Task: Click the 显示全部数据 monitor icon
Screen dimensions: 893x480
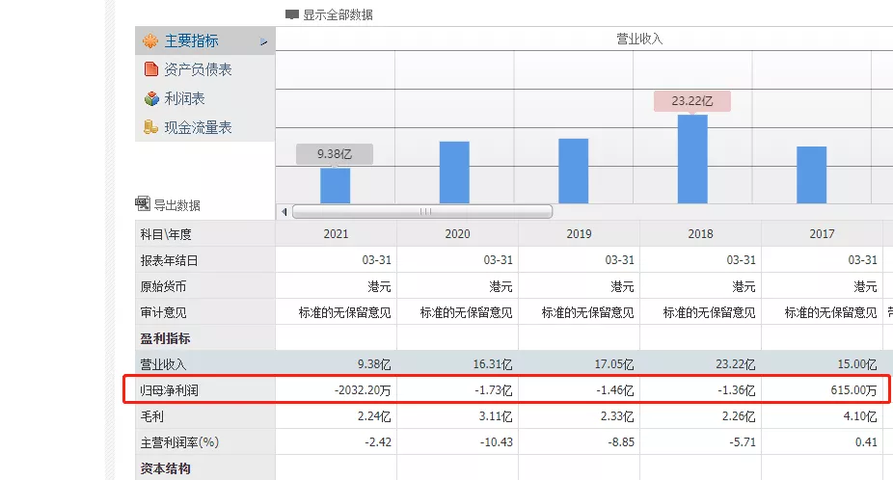Action: pyautogui.click(x=292, y=14)
